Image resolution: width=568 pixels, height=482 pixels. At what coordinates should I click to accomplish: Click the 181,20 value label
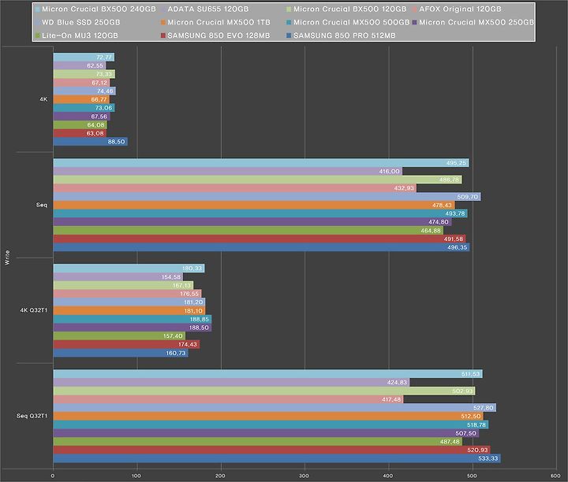tap(193, 302)
